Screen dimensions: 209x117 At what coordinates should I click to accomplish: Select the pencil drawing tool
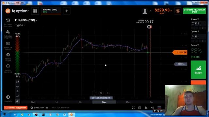coord(17,101)
